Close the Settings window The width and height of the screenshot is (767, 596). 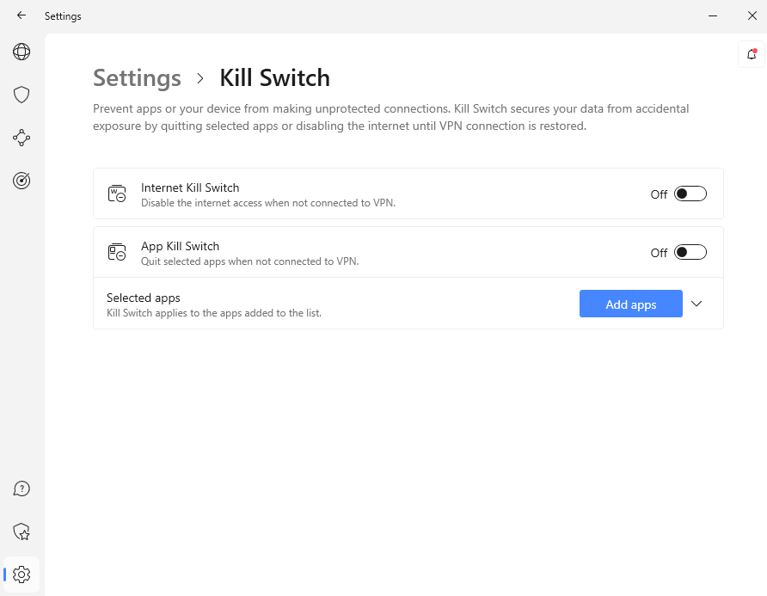(752, 15)
